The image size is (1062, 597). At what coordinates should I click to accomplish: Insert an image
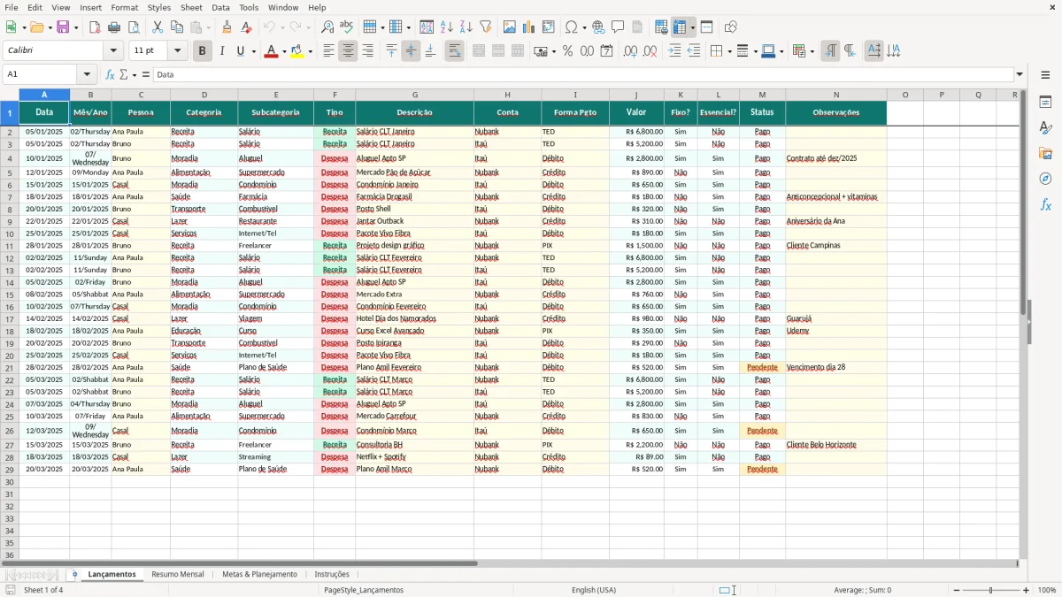(510, 27)
